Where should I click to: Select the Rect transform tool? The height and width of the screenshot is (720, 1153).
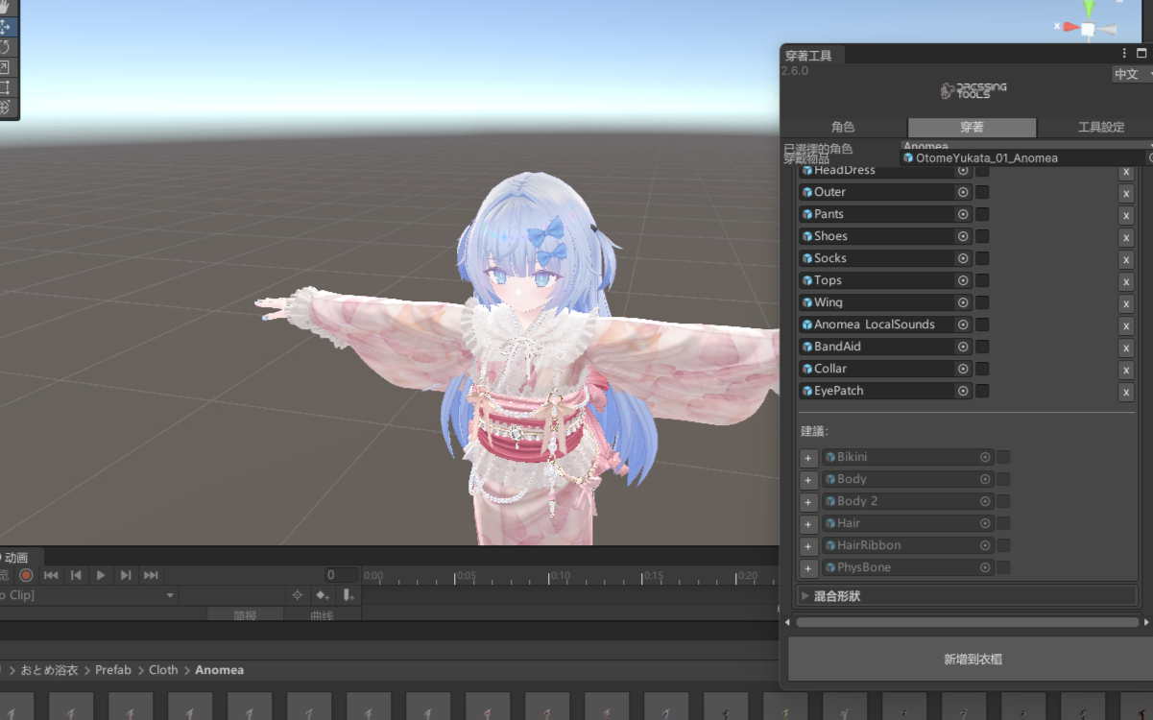(5, 87)
